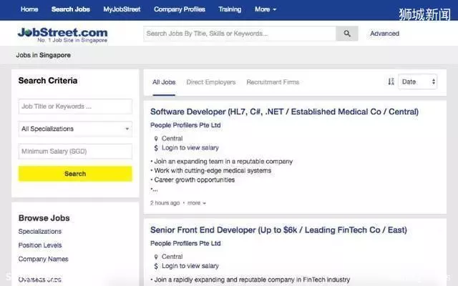Open MyJobStreet in the navigation bar
Image resolution: width=458 pixels, height=286 pixels.
coord(122,9)
